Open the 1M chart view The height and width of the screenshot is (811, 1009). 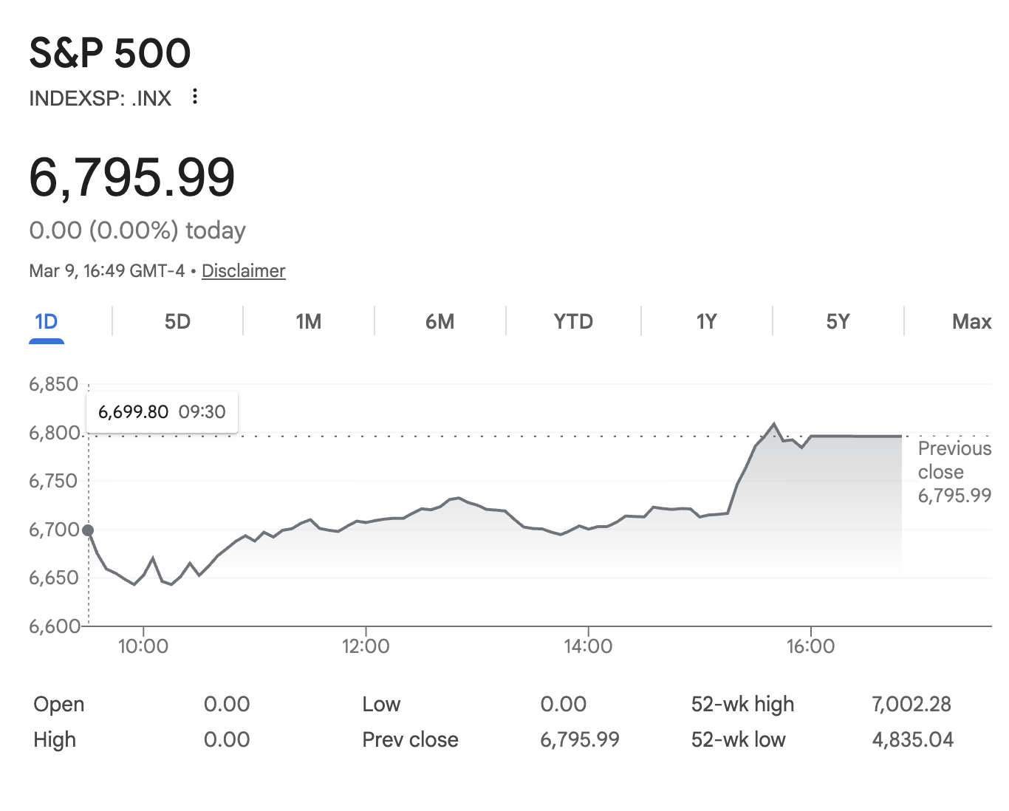coord(307,321)
